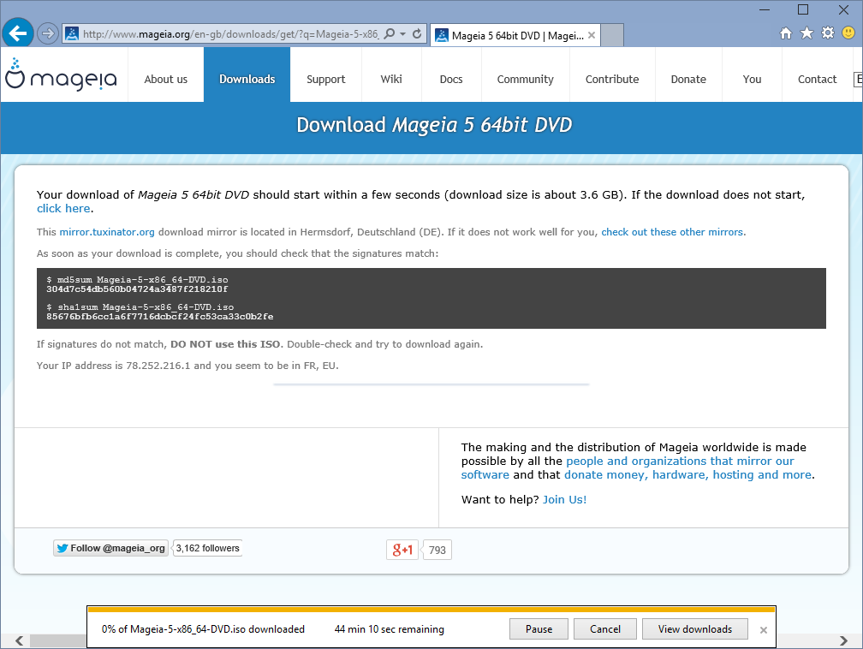Click the Join Us! link
Image resolution: width=863 pixels, height=649 pixels.
565,500
